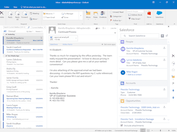This screenshot has width=177, height=132.
Task: Click the Search Salesforce field
Action: 140,36
